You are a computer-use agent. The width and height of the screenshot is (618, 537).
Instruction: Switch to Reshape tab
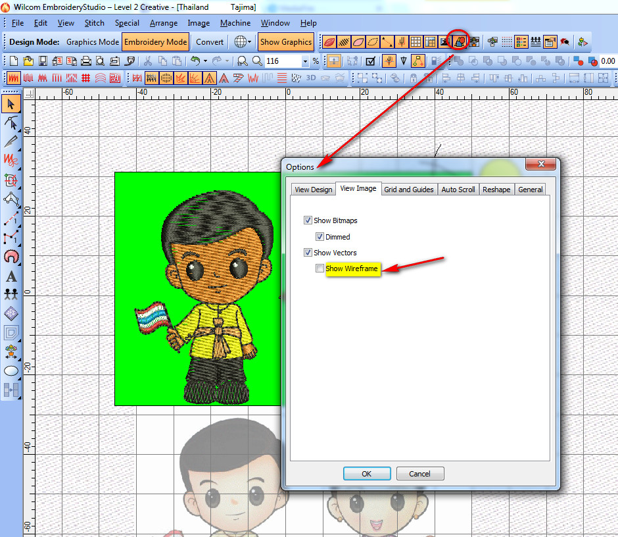click(496, 190)
